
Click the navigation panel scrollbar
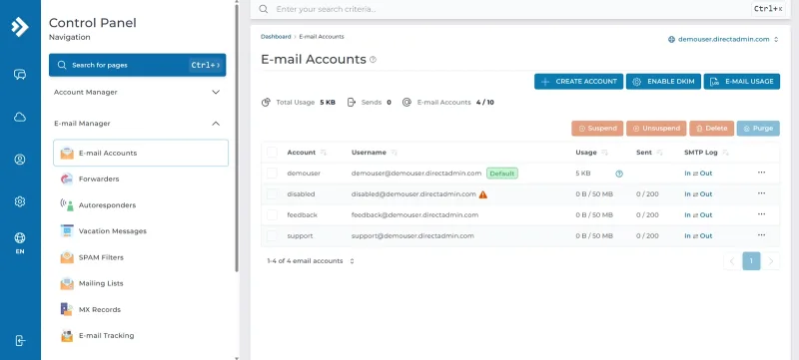click(x=237, y=138)
